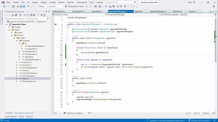The image size is (218, 122).
Task: Open the home view in Solution Explorer
Action: (13, 15)
